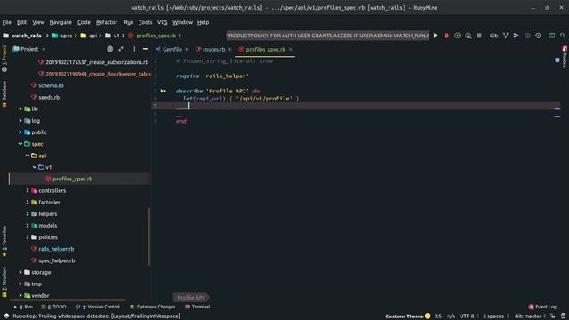Open the Project view selector dropdown
The image size is (569, 320).
29,49
